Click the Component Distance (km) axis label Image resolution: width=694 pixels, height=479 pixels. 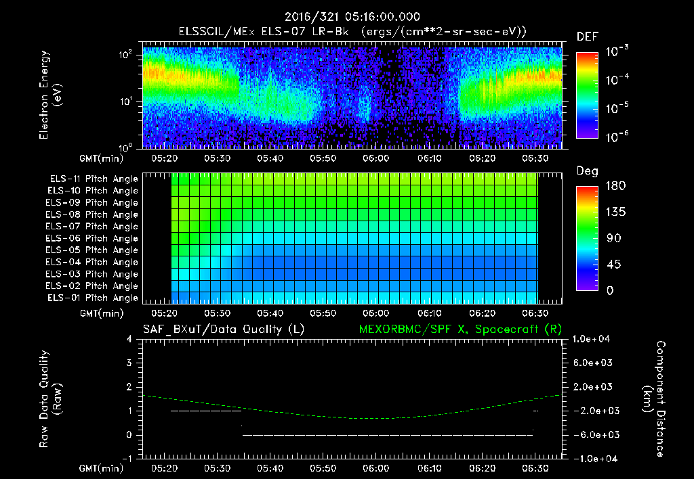(654, 398)
